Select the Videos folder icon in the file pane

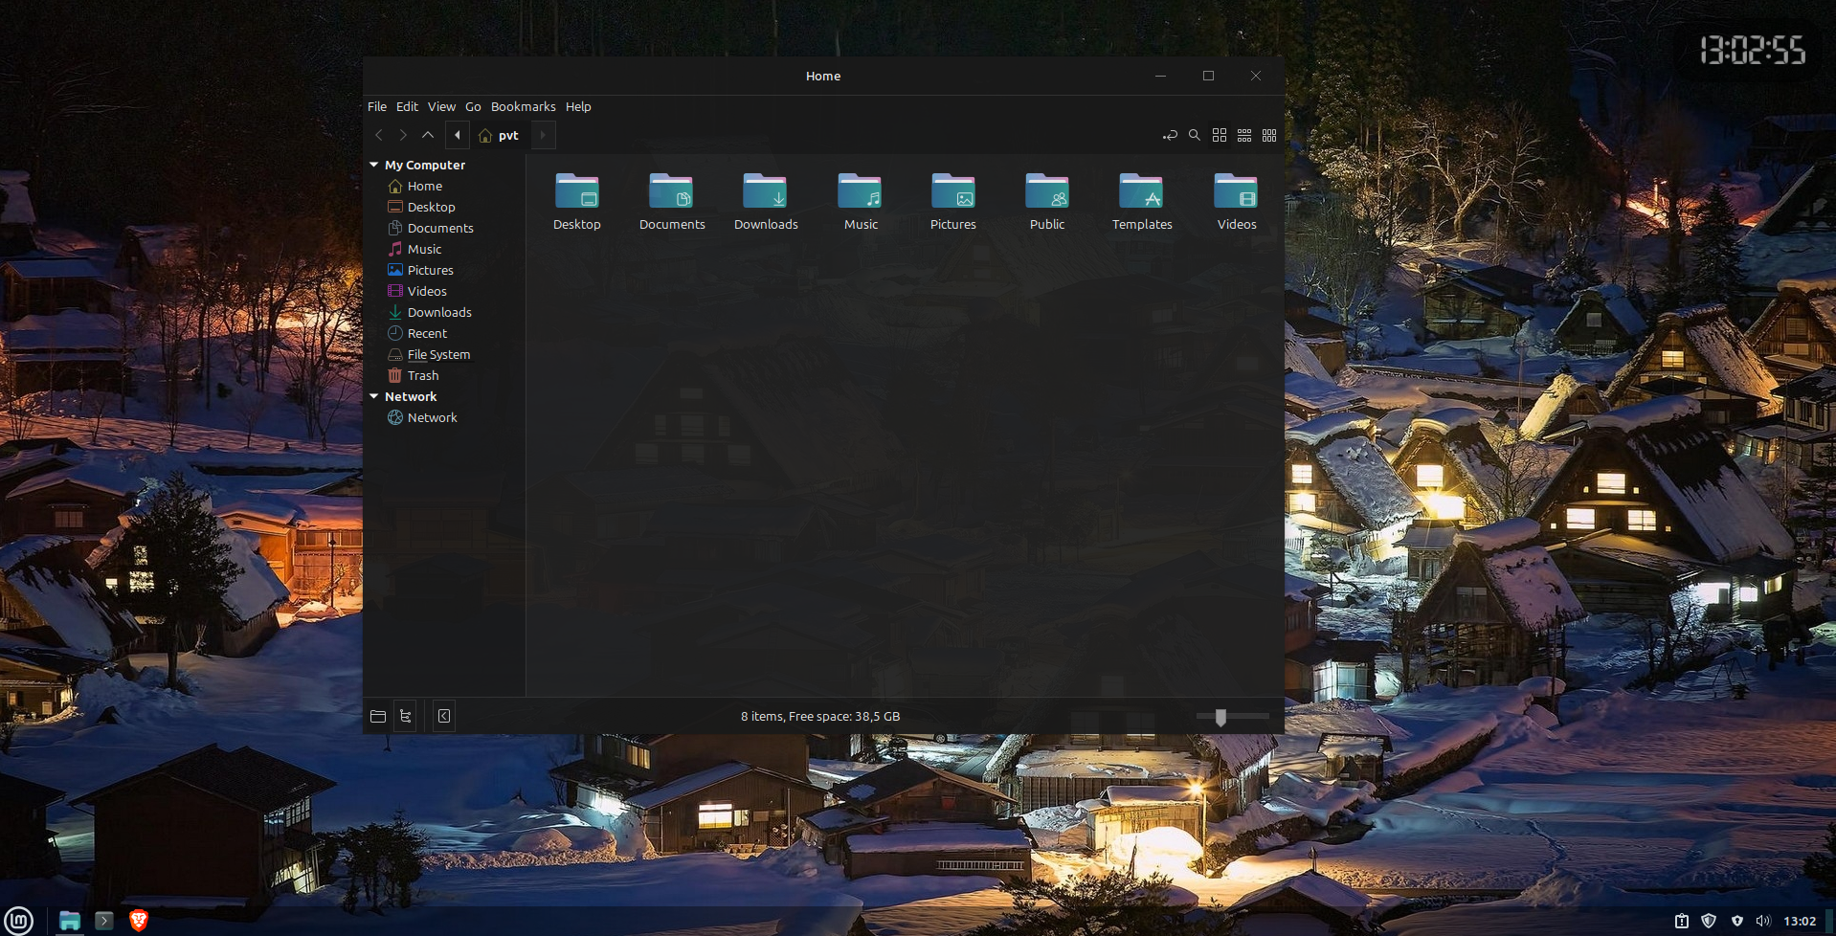tap(1236, 190)
